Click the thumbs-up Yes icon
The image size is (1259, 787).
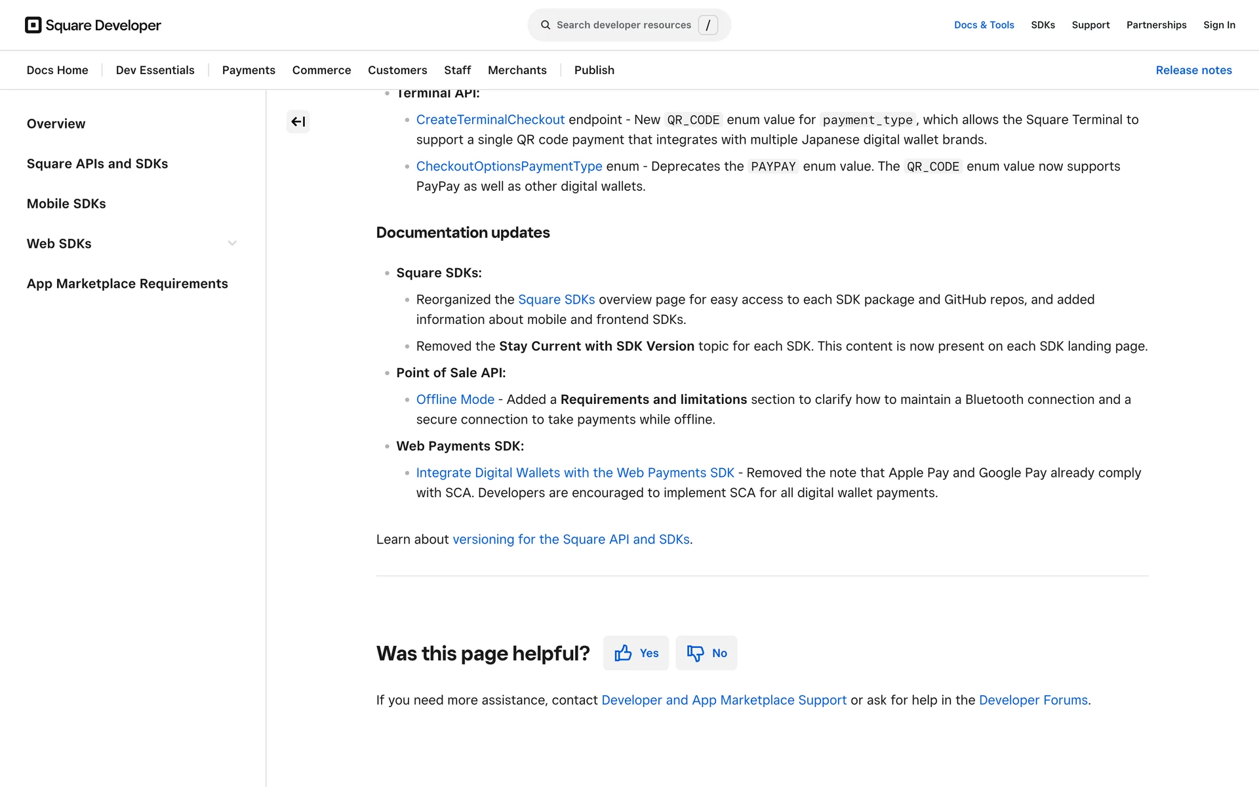click(x=623, y=653)
